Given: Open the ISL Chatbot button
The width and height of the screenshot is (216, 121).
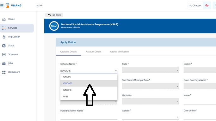Looking at the screenshot, I should pyautogui.click(x=199, y=5).
